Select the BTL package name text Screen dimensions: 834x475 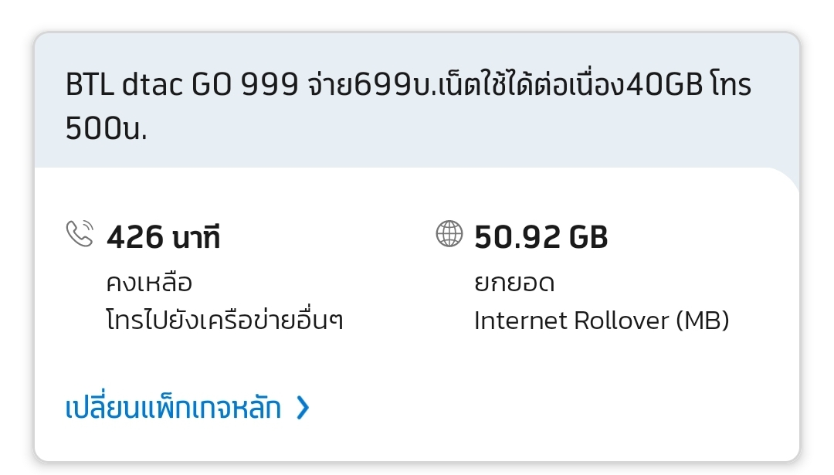click(408, 107)
